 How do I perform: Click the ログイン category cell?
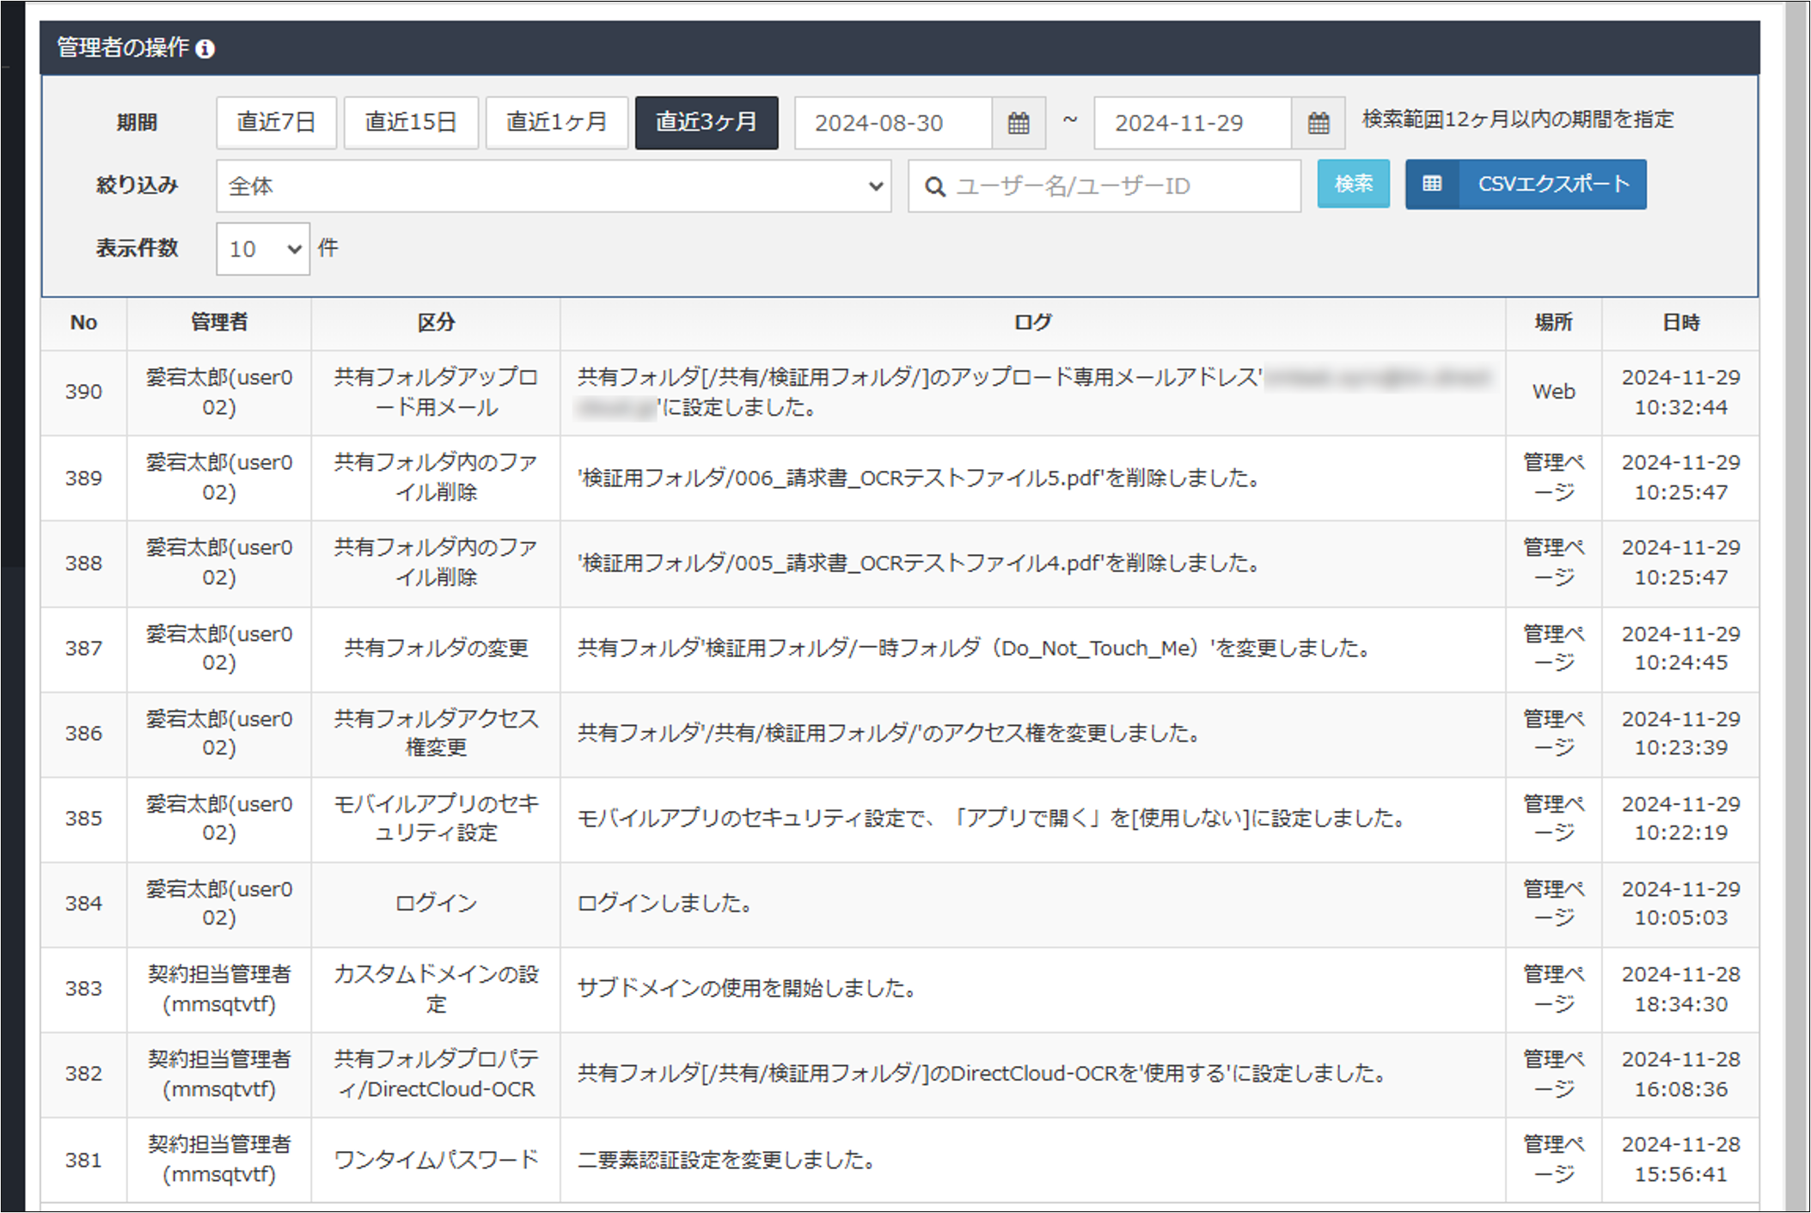(x=436, y=903)
